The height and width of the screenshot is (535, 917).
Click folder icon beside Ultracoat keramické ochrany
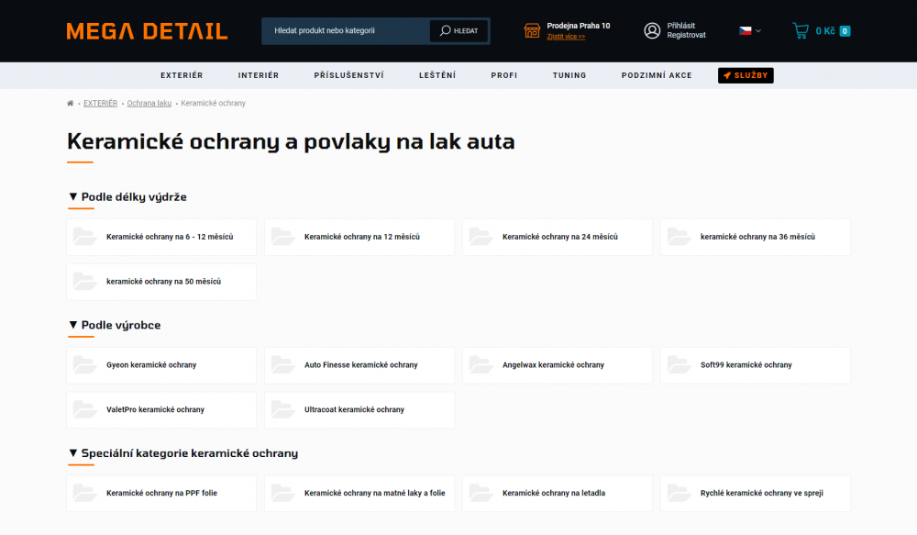tap(283, 409)
